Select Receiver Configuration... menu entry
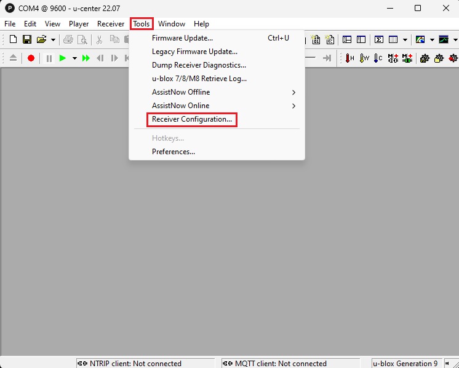This screenshot has width=459, height=368. [x=192, y=119]
